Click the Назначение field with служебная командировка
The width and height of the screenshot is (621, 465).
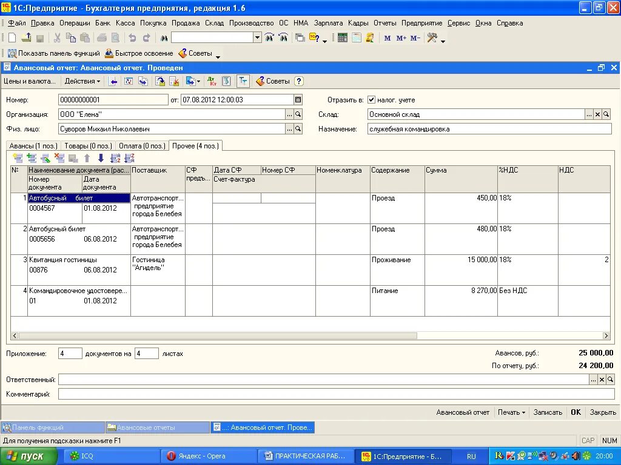[489, 129]
